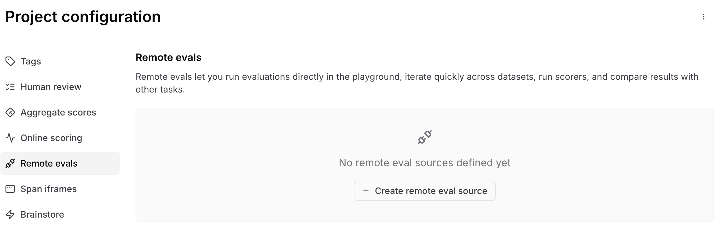The image size is (721, 231).
Task: Click the tag icon beside Tags
Action: pos(10,61)
